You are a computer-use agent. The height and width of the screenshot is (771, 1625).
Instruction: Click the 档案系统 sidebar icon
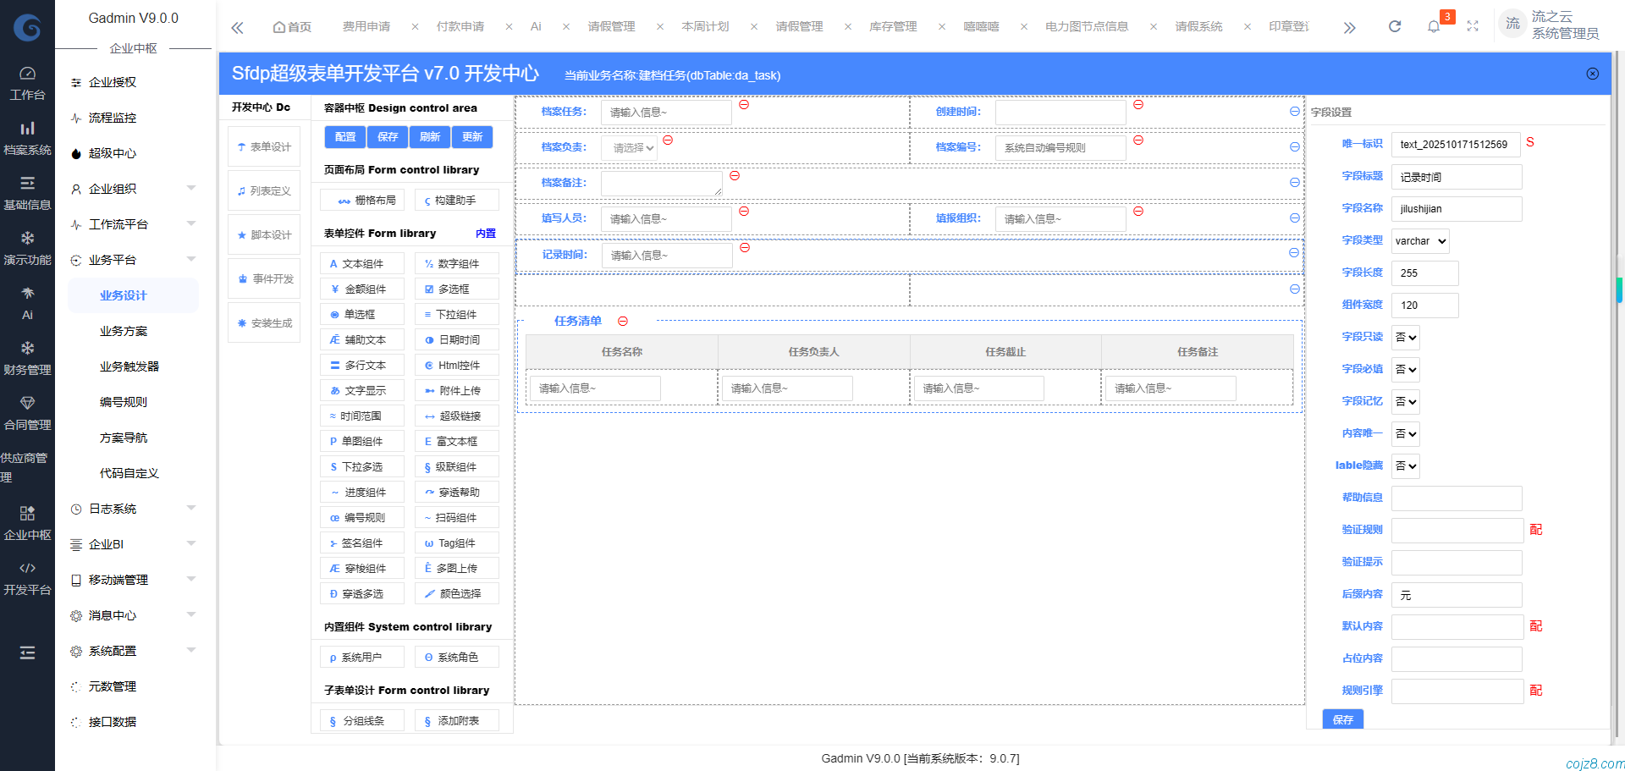27,135
